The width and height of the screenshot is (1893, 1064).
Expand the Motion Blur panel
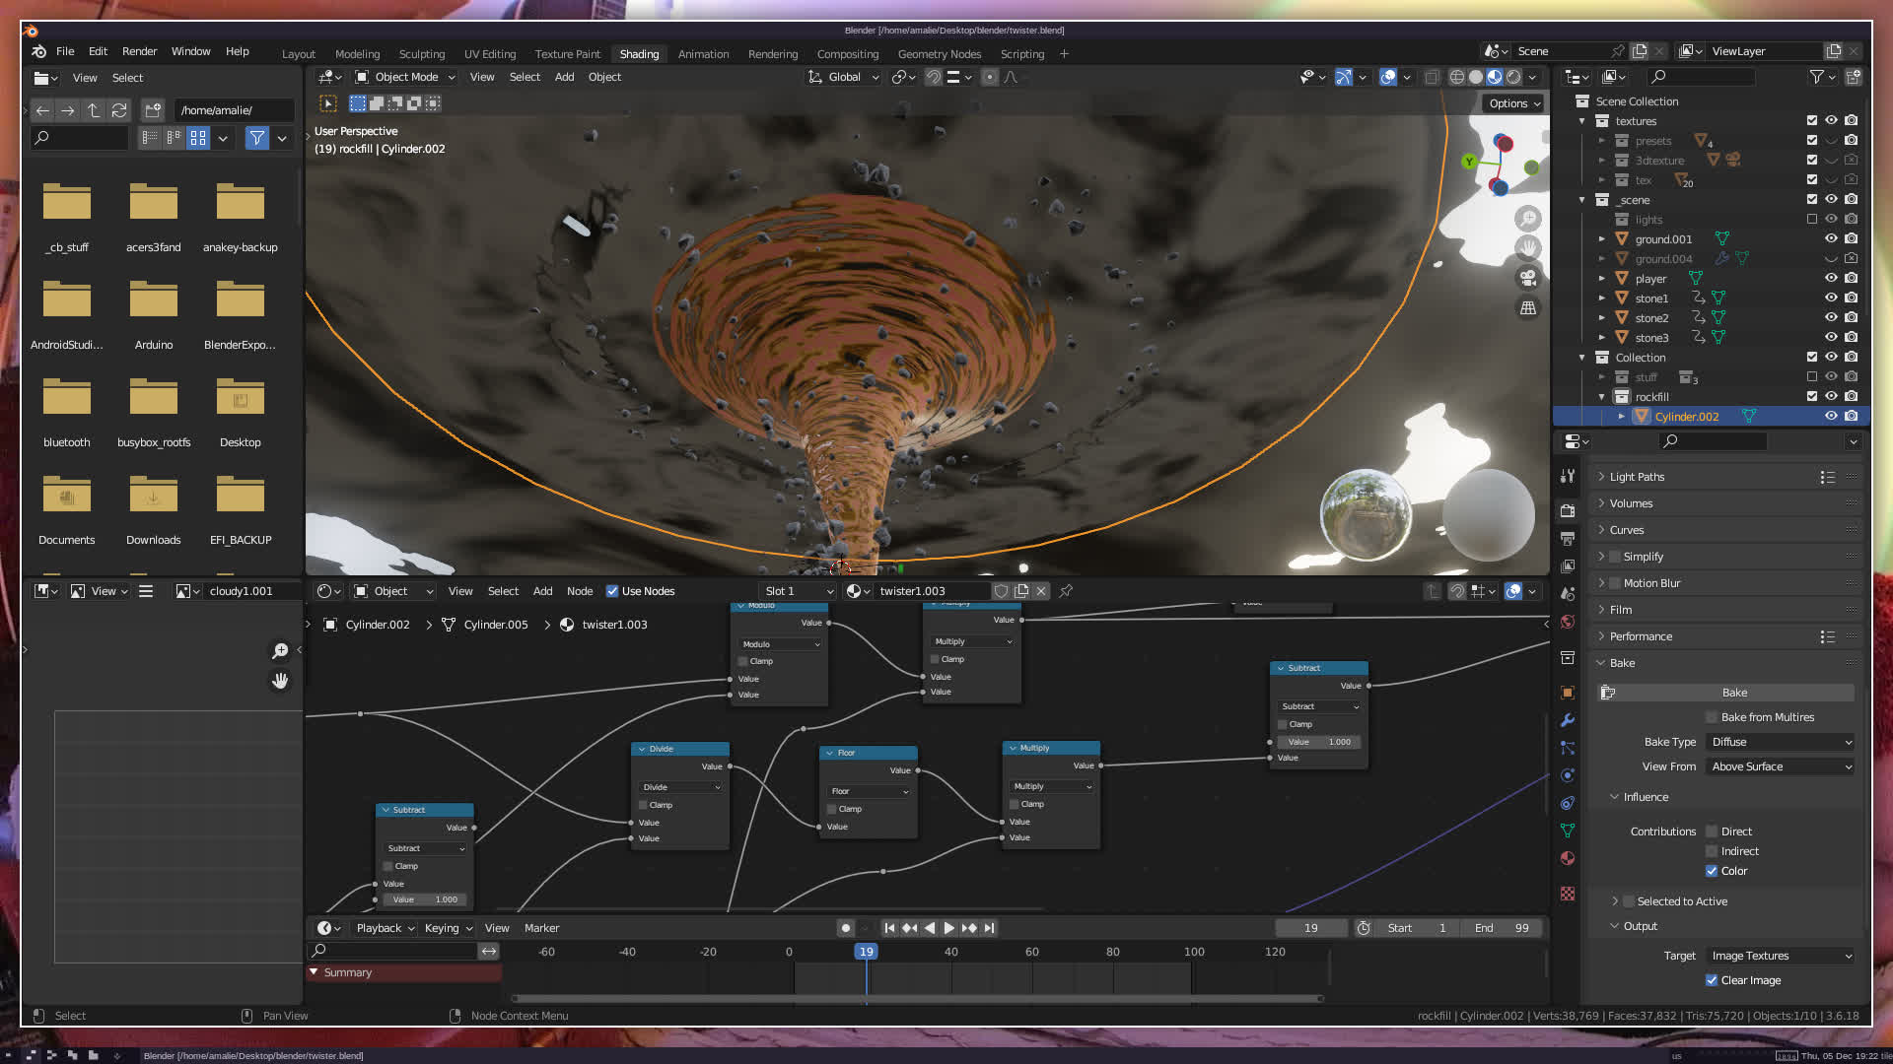coord(1651,583)
